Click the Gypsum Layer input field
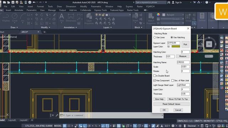Viewport: 228px width, 128px height. [173, 43]
